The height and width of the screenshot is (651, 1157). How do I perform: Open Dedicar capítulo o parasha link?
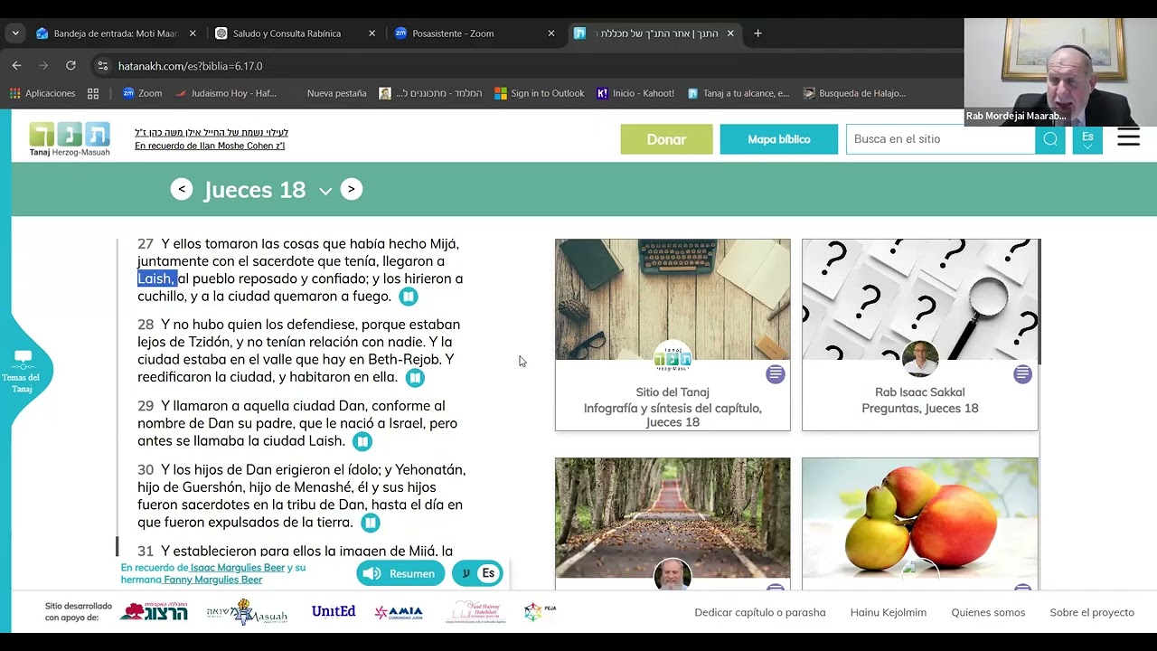759,612
